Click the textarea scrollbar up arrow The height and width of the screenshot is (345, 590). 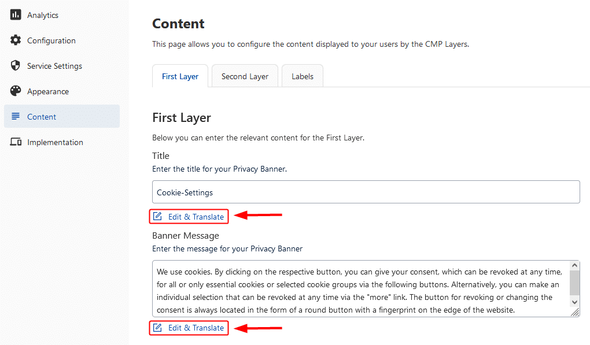tap(574, 265)
